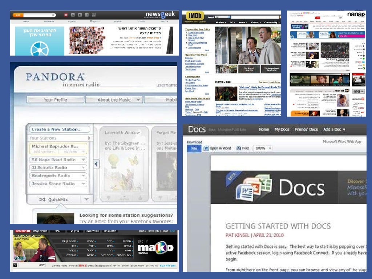Open the IMDb Movies menu
Screen dimensions: 372x279
221,22
